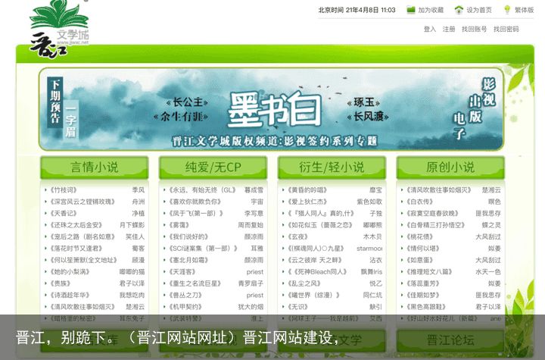This screenshot has height=360, width=545.
Task: Open the 墨书白 banner
Action: point(272,109)
